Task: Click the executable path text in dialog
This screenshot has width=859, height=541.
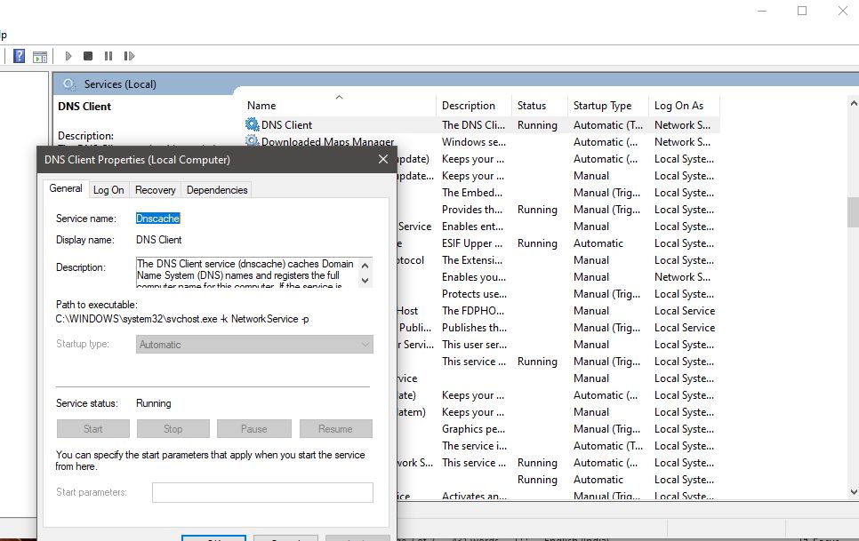Action: (x=182, y=319)
